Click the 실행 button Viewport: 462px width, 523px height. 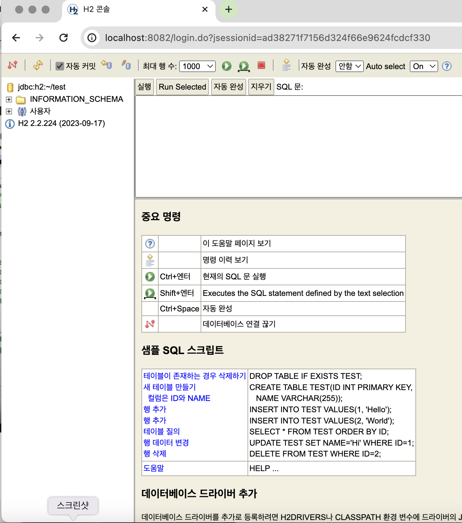click(x=144, y=87)
